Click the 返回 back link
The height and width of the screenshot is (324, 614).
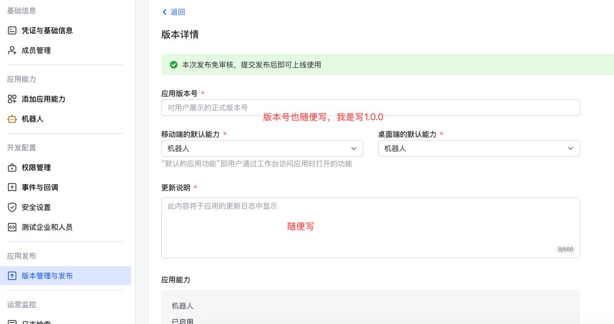click(173, 12)
